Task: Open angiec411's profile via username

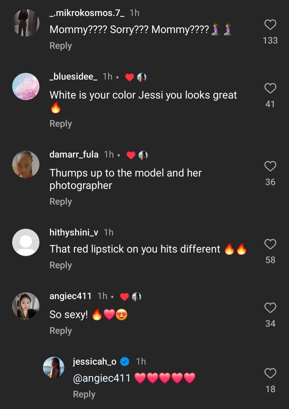Action: tap(70, 296)
